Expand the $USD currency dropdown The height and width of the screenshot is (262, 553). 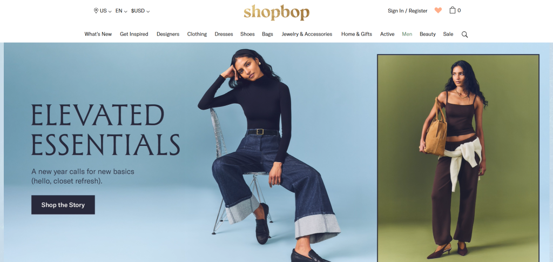(x=140, y=11)
